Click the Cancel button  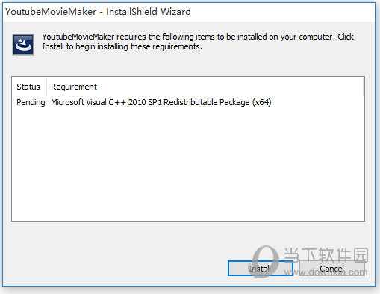click(x=332, y=268)
